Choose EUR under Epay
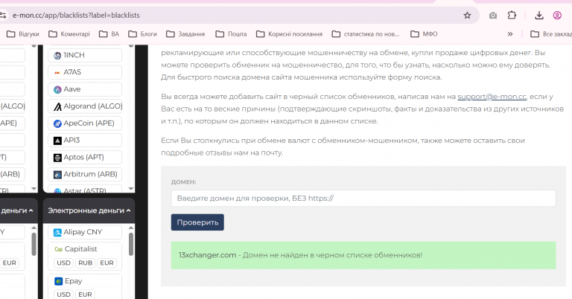 pos(86,295)
